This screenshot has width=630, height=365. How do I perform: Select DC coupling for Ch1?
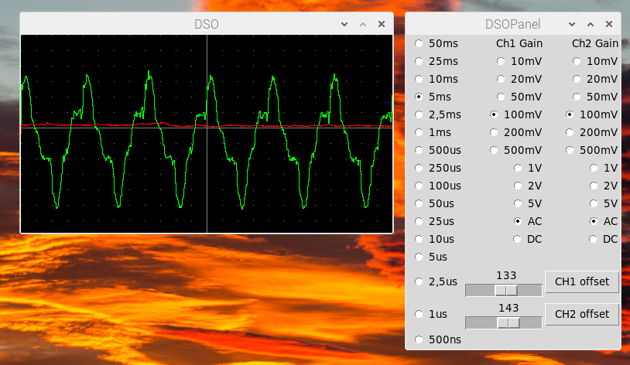click(527, 239)
